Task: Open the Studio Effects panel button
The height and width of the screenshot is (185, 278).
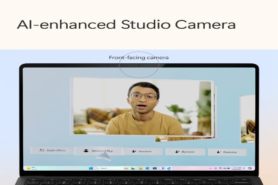Action: pyautogui.click(x=51, y=150)
